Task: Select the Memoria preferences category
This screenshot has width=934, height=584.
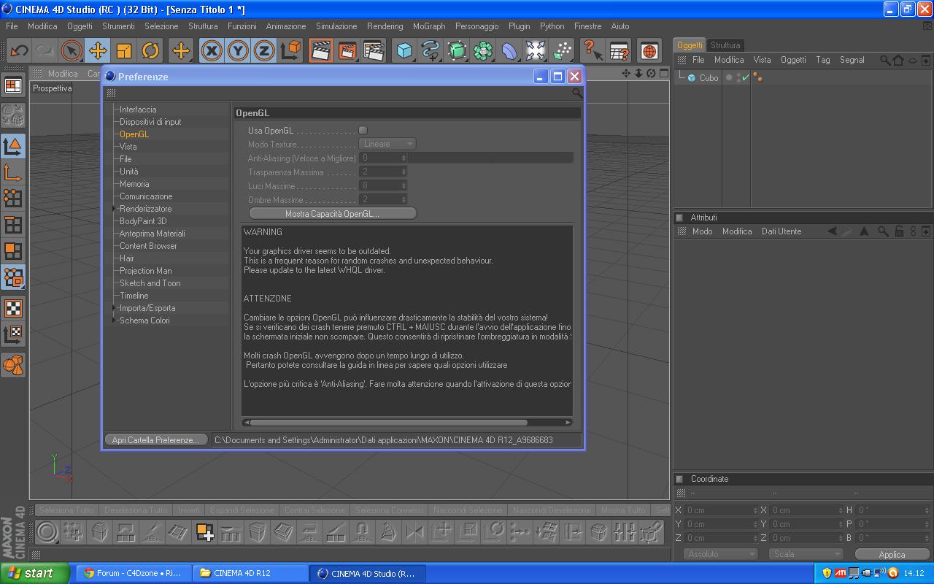Action: point(134,184)
